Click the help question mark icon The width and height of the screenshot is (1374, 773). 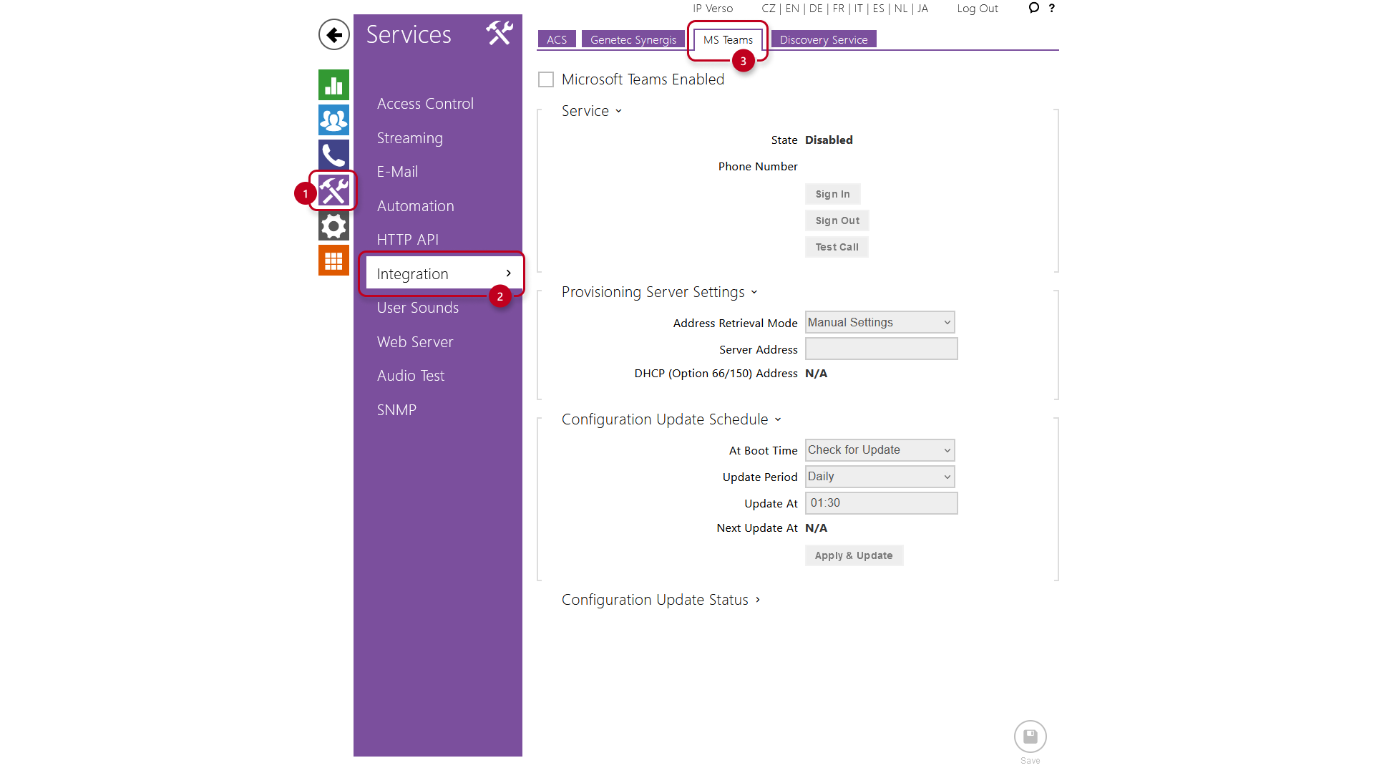[x=1051, y=9]
